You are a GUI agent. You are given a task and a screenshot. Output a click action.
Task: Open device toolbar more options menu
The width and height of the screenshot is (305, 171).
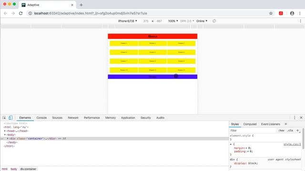[x=301, y=21]
